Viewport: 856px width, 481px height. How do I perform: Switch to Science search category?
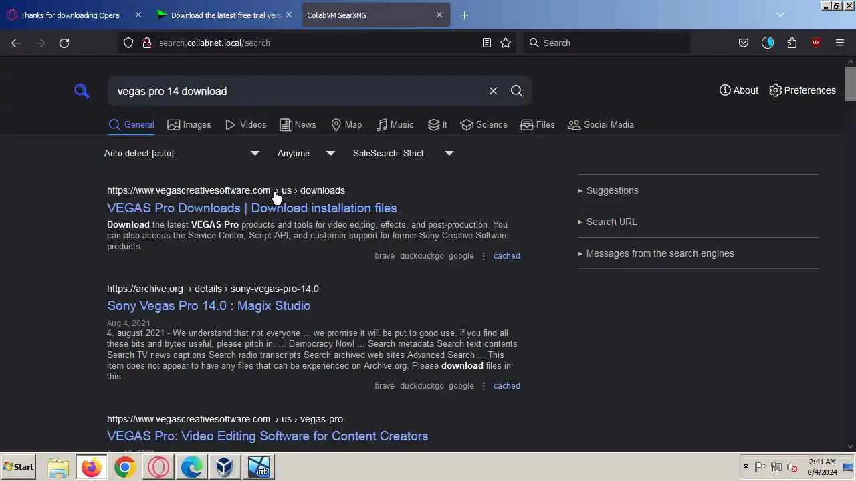(484, 125)
